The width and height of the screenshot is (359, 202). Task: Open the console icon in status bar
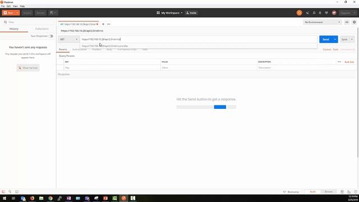point(17,192)
